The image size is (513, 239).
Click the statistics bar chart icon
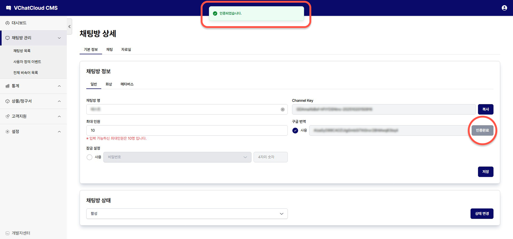click(x=7, y=86)
